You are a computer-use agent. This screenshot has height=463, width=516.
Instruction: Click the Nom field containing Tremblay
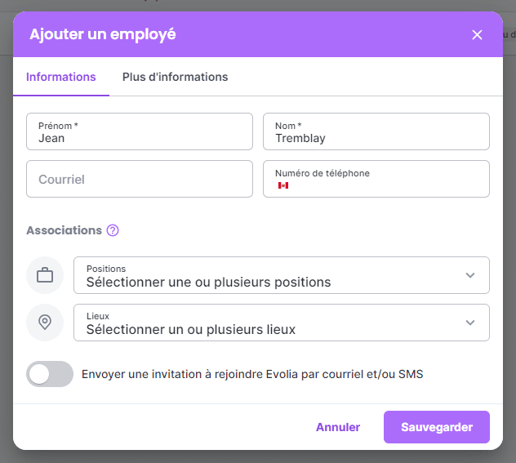tap(376, 132)
